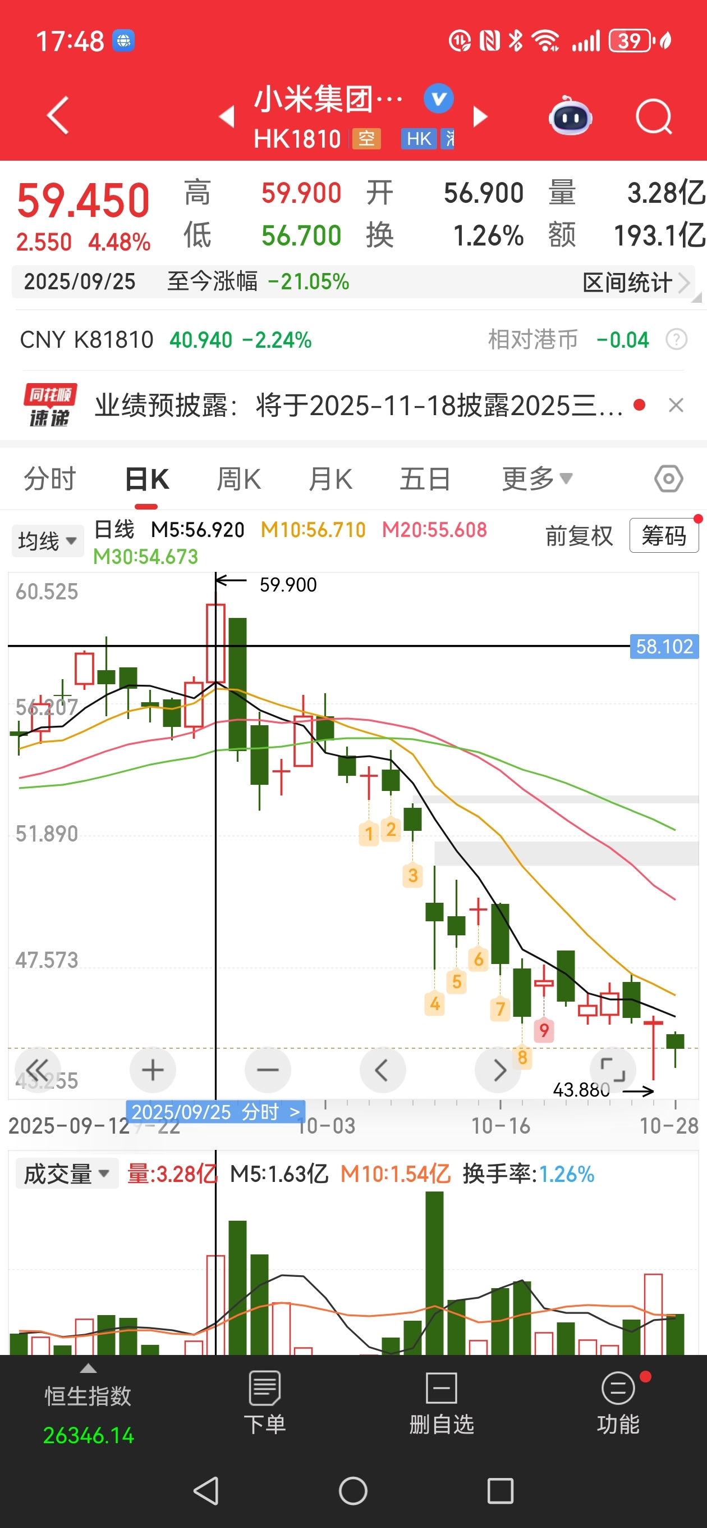Move crosshair right one candle

[x=498, y=1070]
